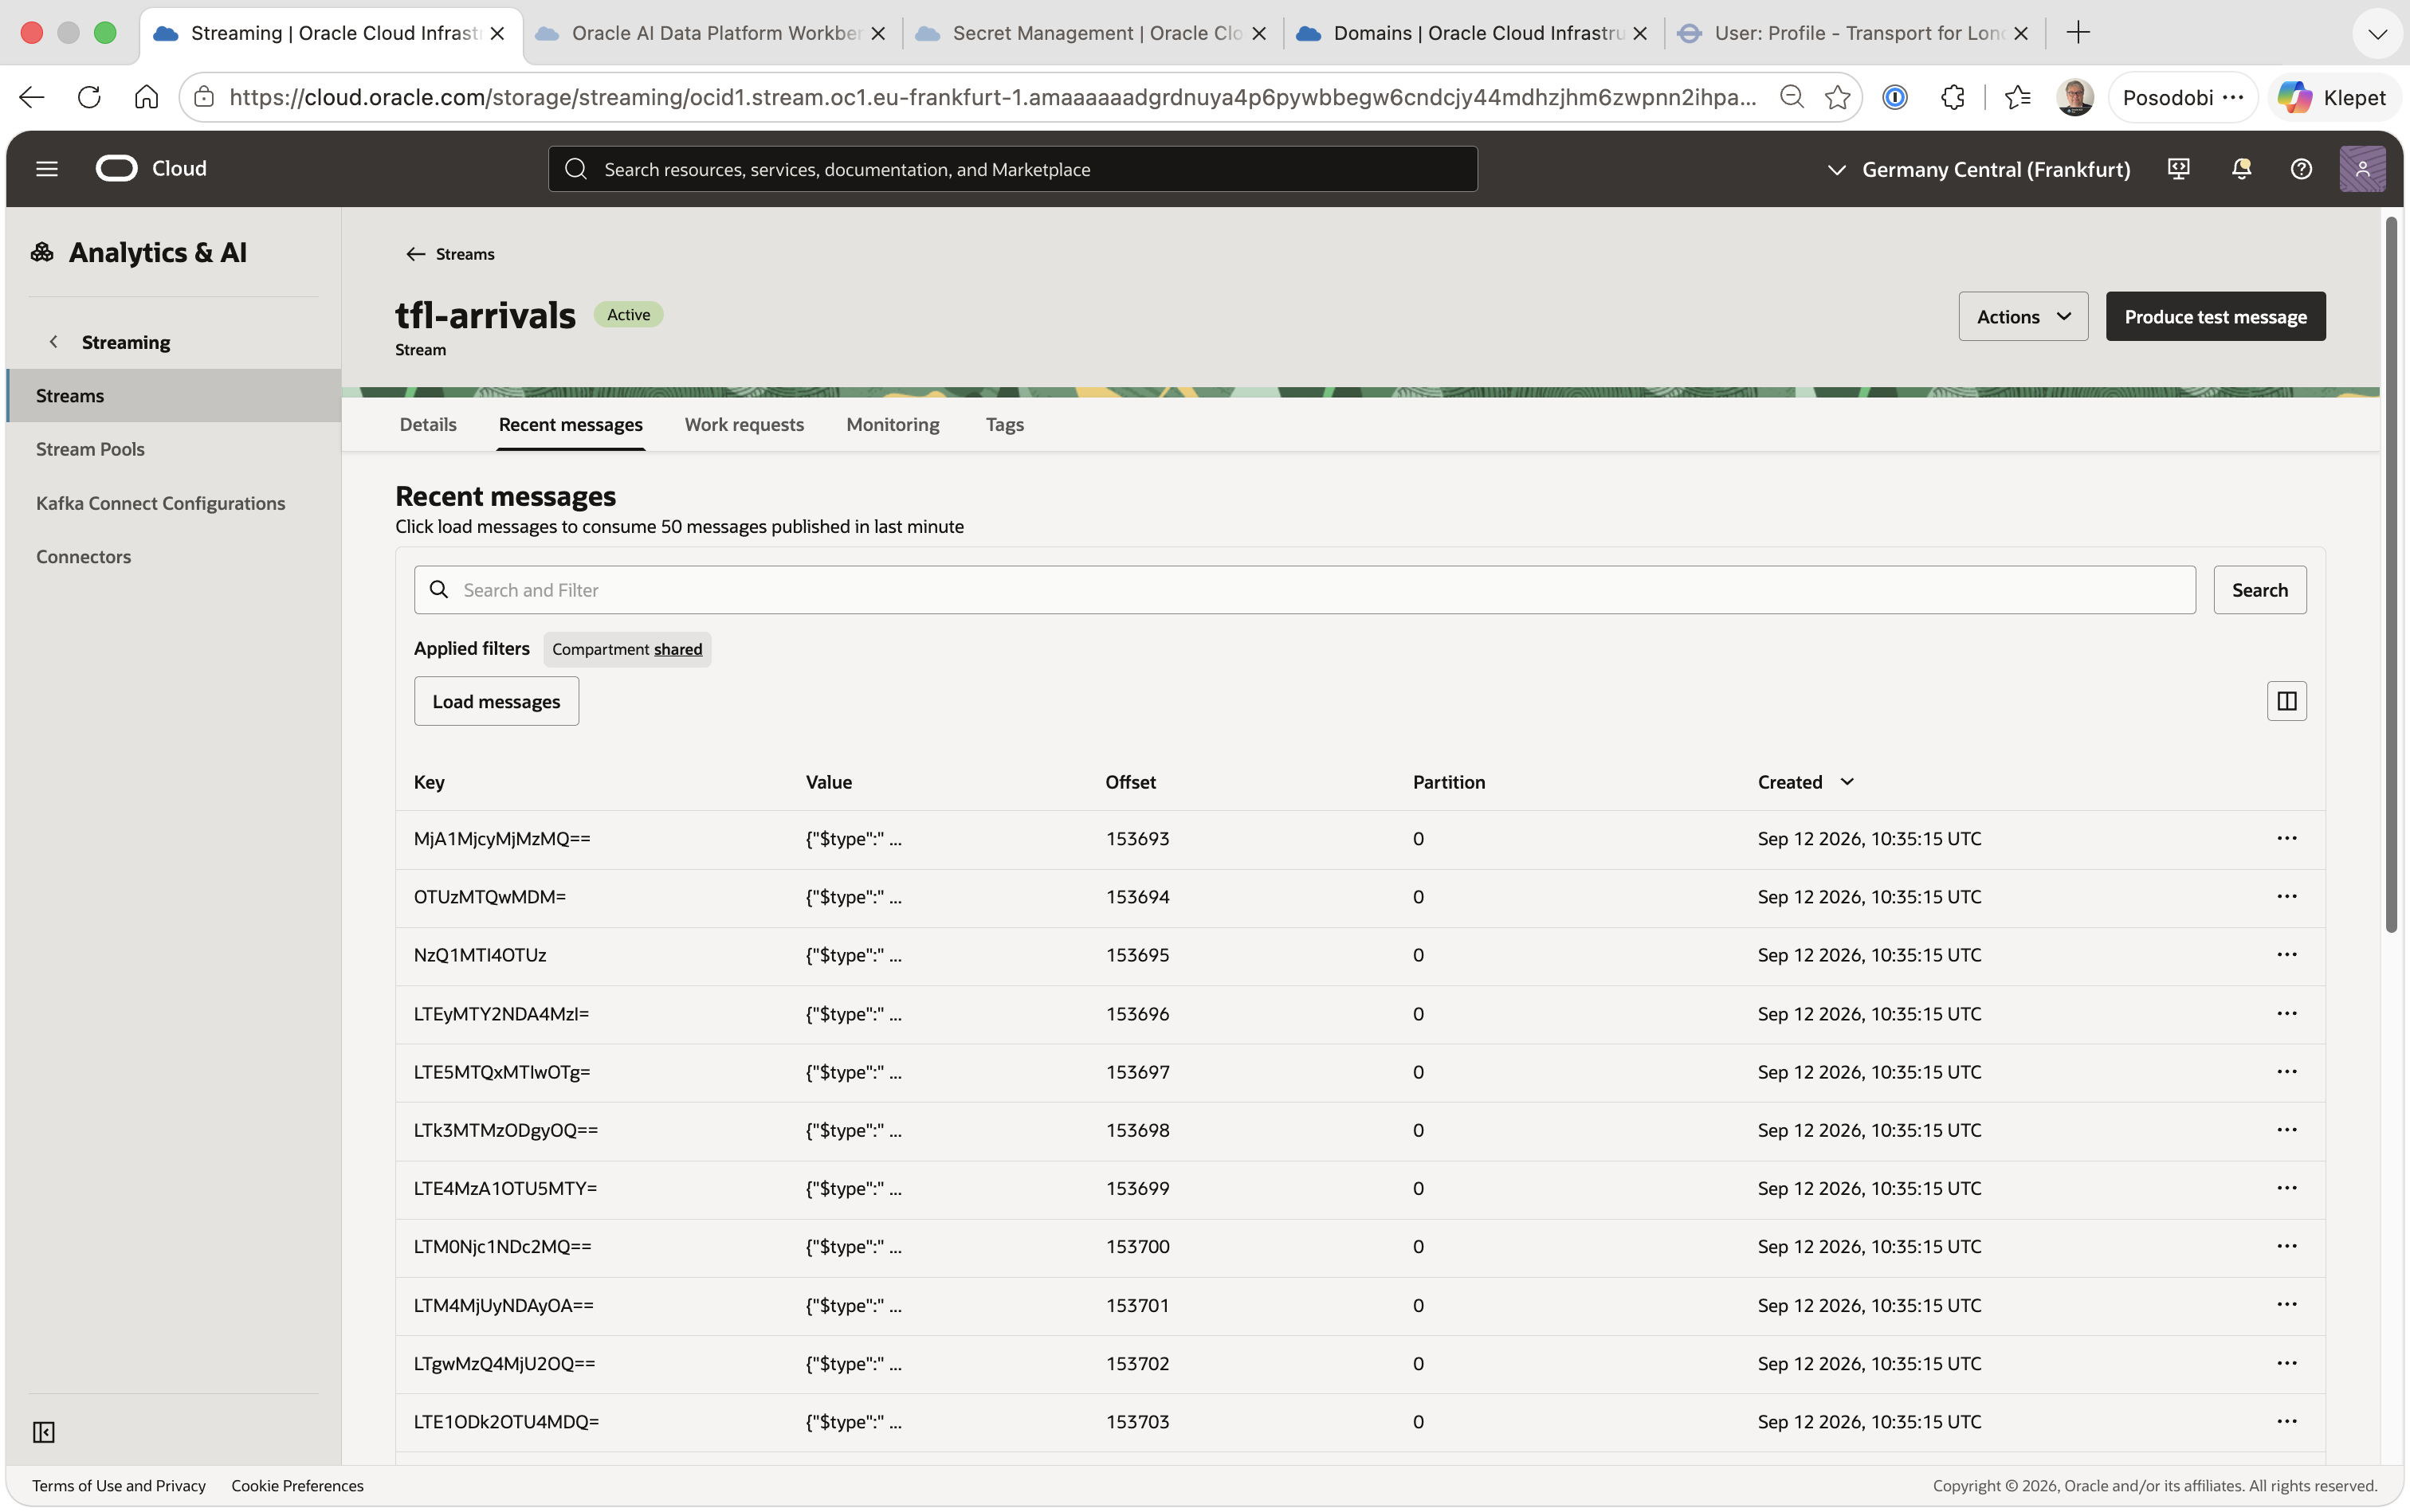Open the Tags tab
Screen dimensions: 2410x1512
(x=1004, y=424)
